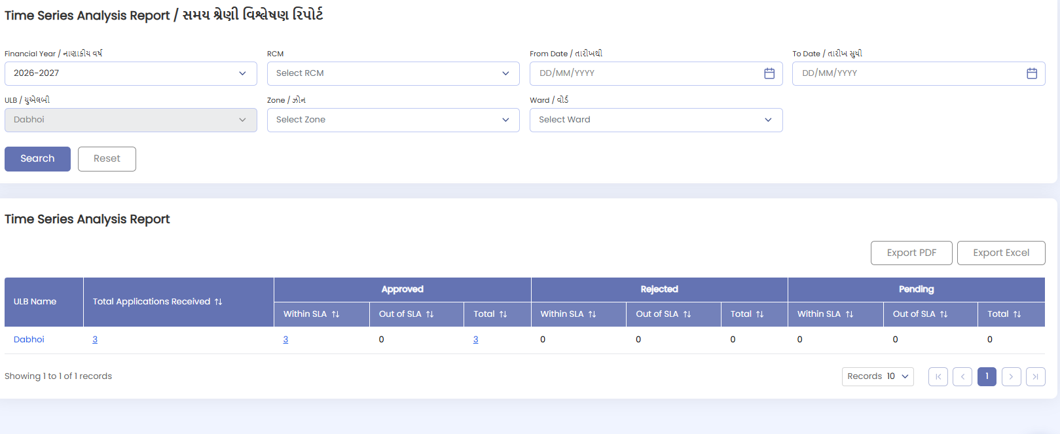Click 'Showing 1 to 1 of 1 records' text
The height and width of the screenshot is (434, 1060).
(58, 376)
